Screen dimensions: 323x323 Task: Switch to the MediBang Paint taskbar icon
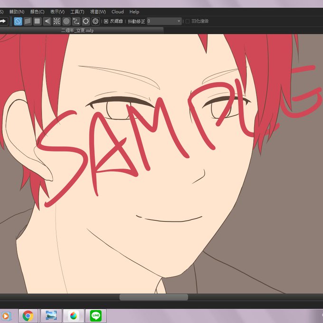point(74,315)
